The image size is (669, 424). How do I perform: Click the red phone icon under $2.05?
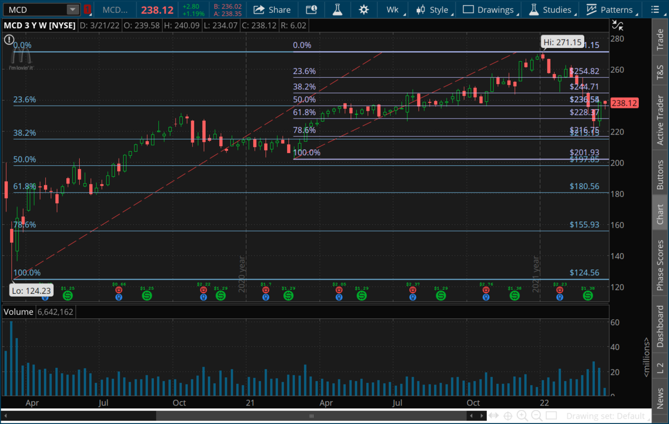click(x=339, y=290)
